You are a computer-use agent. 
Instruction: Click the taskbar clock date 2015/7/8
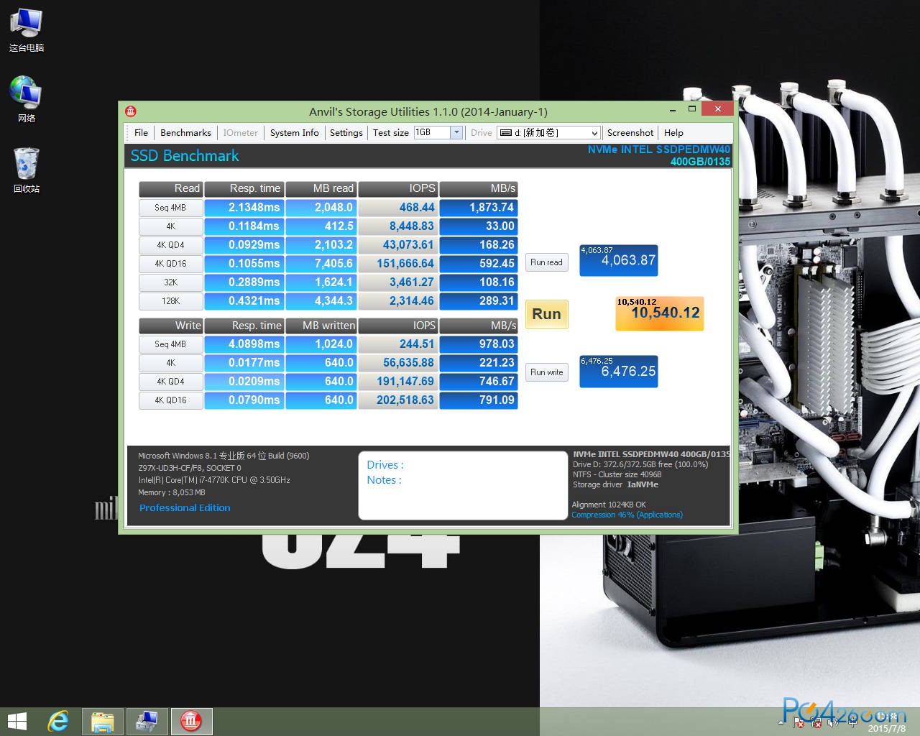coord(886,728)
